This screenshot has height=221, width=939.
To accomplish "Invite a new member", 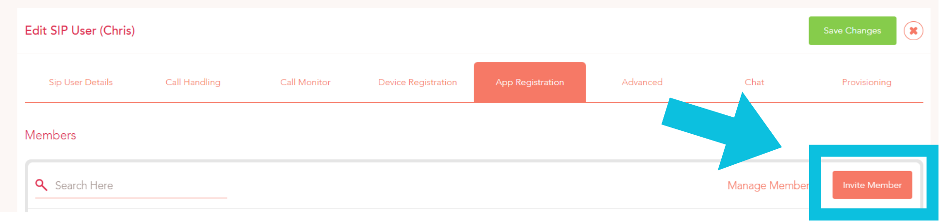I will [872, 185].
